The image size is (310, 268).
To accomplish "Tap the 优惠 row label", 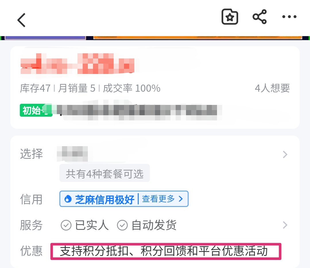I will tap(32, 251).
